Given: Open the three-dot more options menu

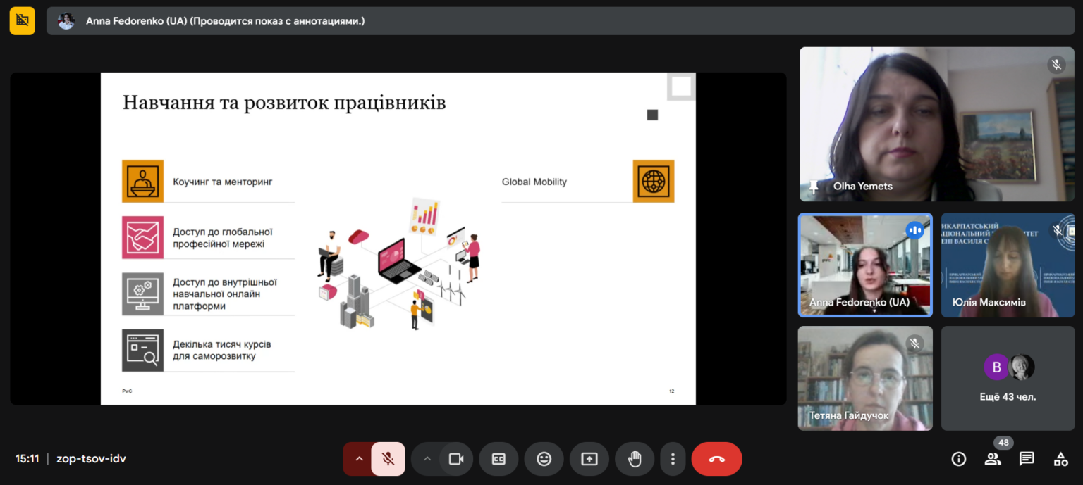Looking at the screenshot, I should pos(673,459).
